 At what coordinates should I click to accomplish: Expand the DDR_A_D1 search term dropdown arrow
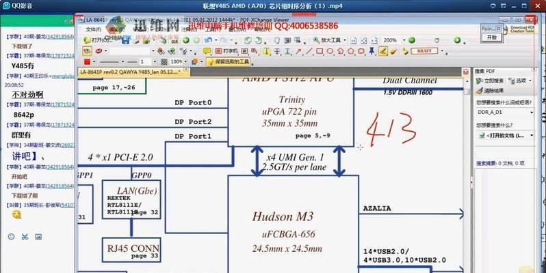pos(532,112)
